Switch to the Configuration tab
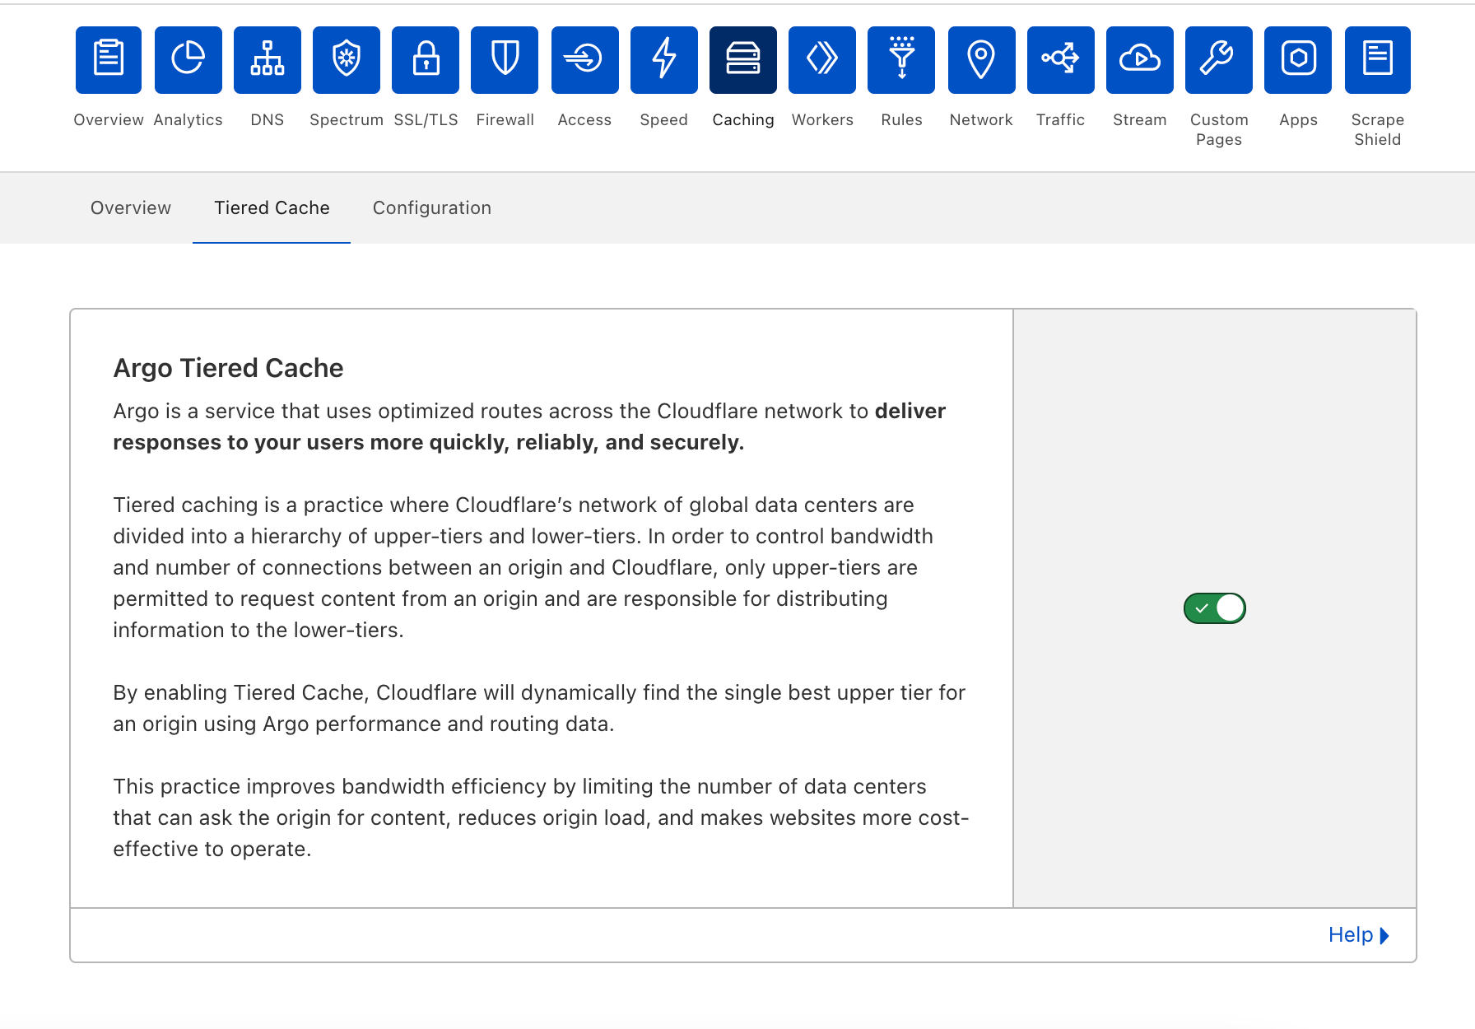Image resolution: width=1475 pixels, height=1029 pixels. 432,208
